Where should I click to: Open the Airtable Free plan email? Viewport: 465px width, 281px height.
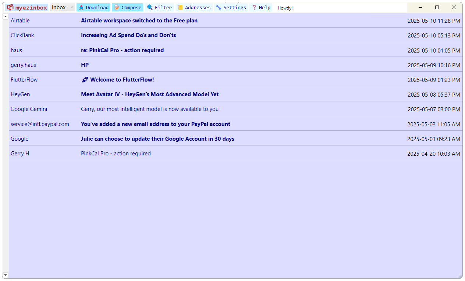coord(139,21)
